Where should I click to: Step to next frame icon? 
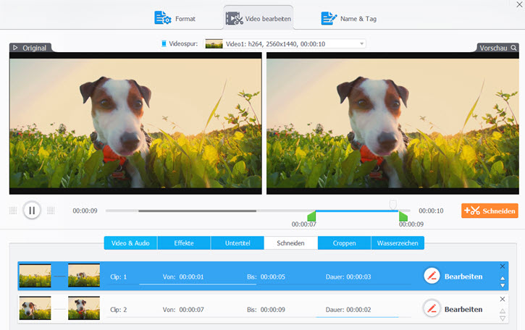point(51,211)
